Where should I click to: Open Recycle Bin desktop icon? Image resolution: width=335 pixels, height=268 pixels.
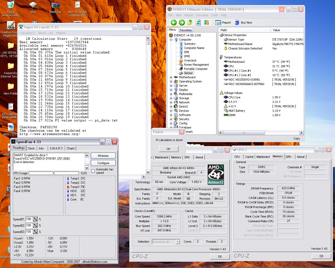click(x=11, y=5)
